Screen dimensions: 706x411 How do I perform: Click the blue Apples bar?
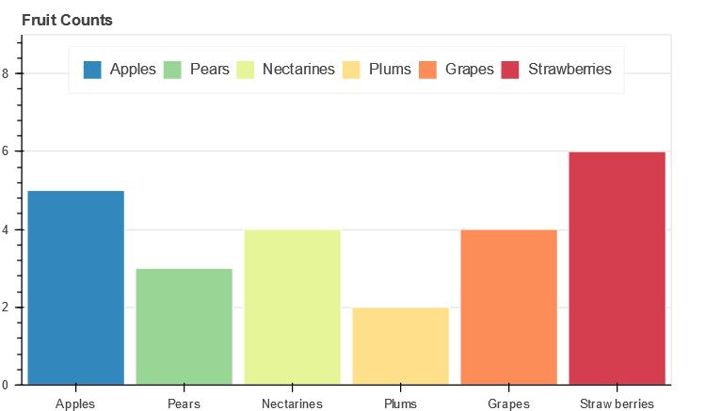(76, 288)
